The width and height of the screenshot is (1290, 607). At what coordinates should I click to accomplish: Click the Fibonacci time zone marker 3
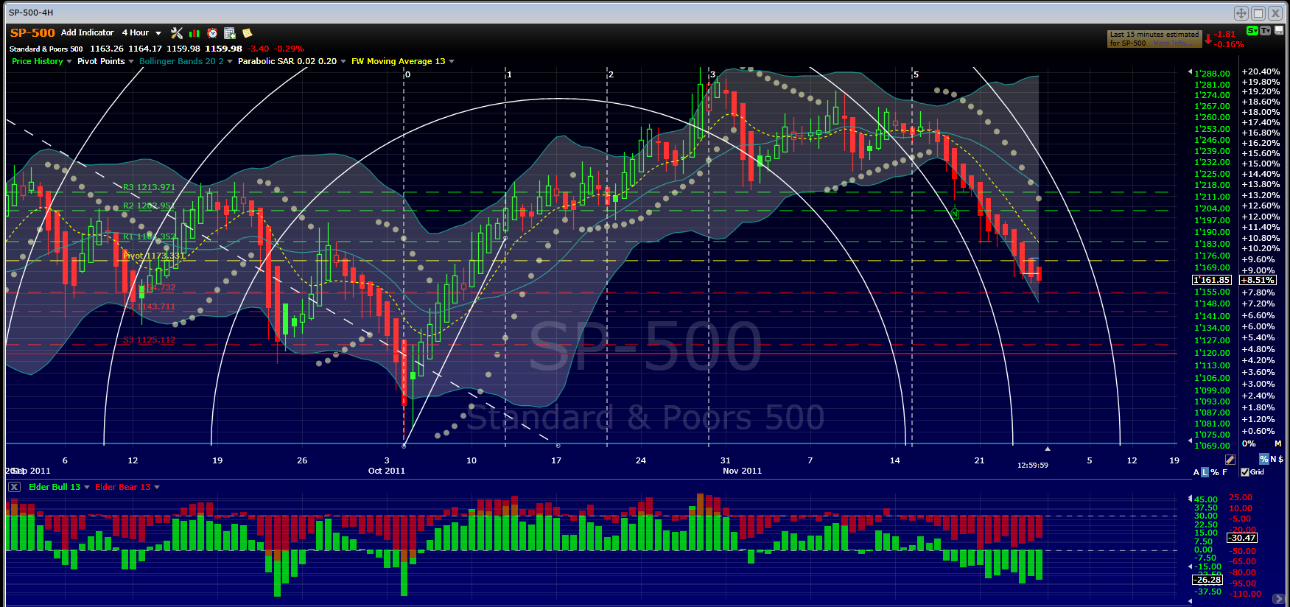pos(712,74)
